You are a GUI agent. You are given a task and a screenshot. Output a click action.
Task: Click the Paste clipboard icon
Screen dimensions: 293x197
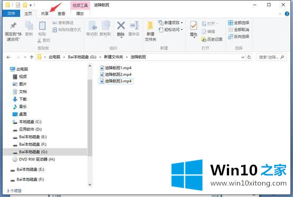coord(42,26)
